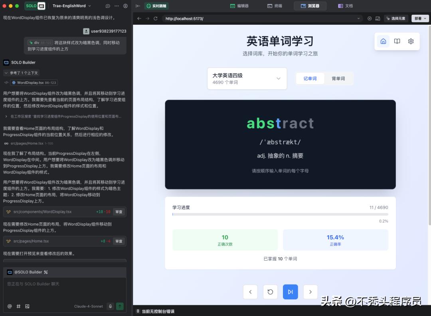The height and width of the screenshot is (316, 431).
Task: Open the Claude-4-Sonnet model selector
Action: pos(87,306)
